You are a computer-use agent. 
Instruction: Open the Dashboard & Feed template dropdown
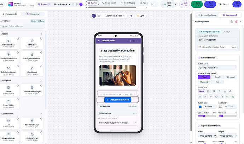point(115,15)
